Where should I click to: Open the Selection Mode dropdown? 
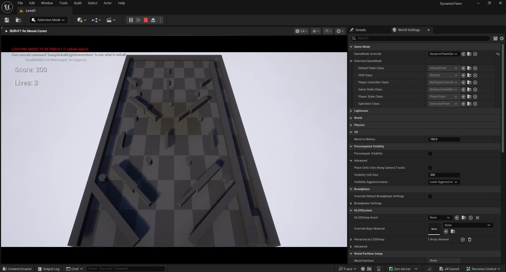point(48,20)
